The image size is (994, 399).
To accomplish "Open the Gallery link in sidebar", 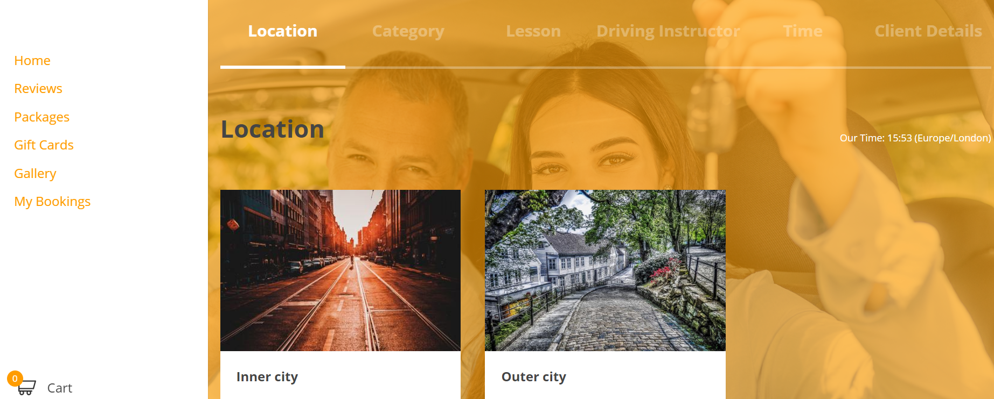I will [x=35, y=174].
